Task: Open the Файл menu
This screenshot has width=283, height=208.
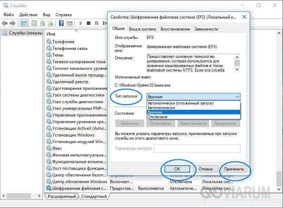Action: click(x=8, y=15)
